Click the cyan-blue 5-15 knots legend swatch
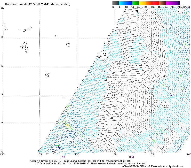The image size is (191, 168). (126, 3)
